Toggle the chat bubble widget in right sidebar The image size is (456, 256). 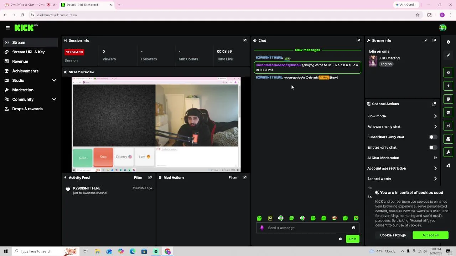pyautogui.click(x=448, y=112)
